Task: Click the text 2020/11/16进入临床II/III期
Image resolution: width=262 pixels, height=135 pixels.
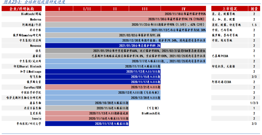Action: [109, 118]
